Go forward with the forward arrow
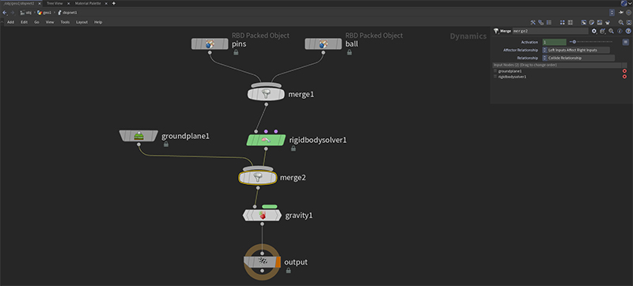The width and height of the screenshot is (633, 286). tap(13, 13)
